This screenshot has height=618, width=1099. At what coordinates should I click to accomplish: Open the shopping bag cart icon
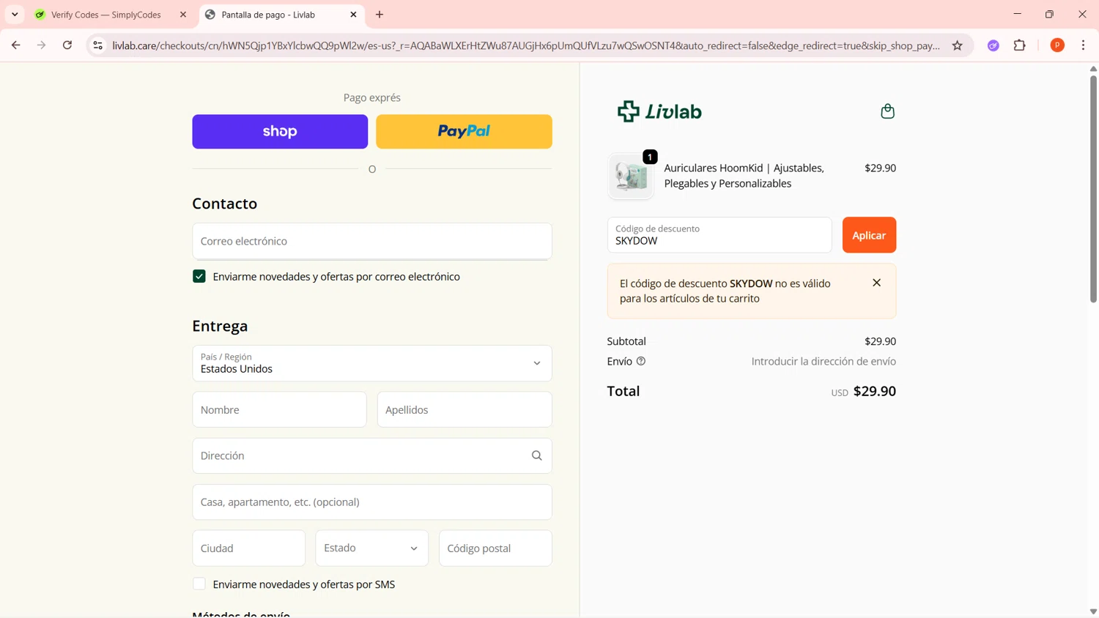pyautogui.click(x=887, y=111)
